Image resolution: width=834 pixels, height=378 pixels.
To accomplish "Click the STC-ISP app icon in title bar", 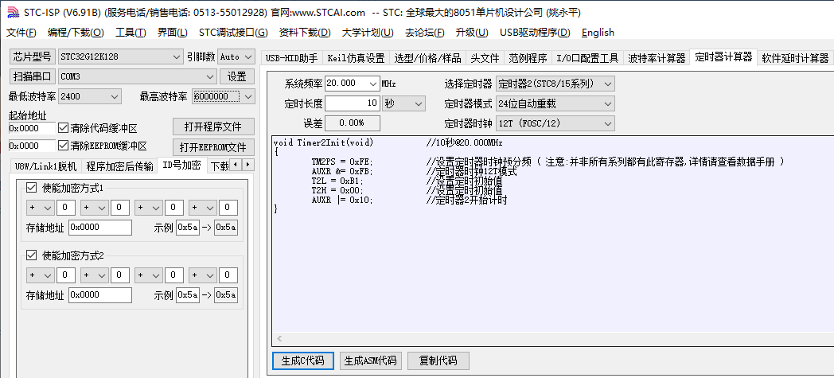I will tap(13, 12).
